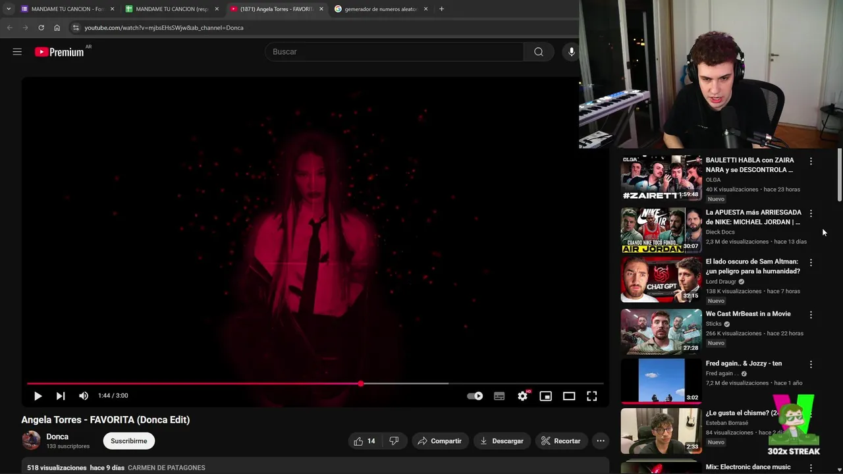Open options for We Cast MrBeast video

[x=811, y=315]
